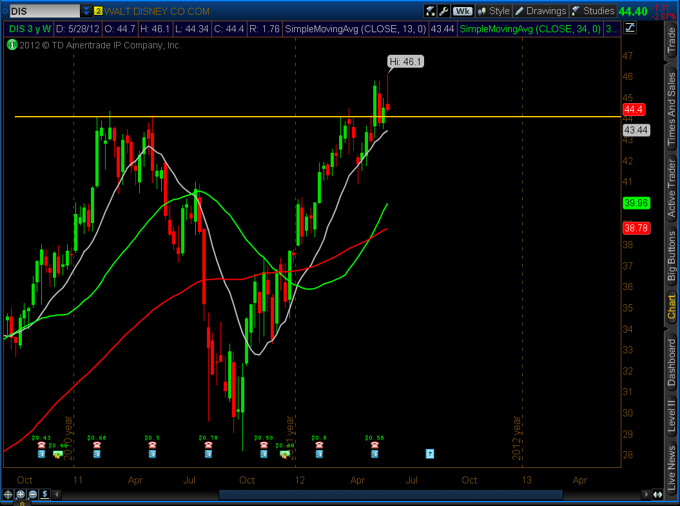Click the DIS symbol input field
680x506 pixels.
pyautogui.click(x=44, y=11)
